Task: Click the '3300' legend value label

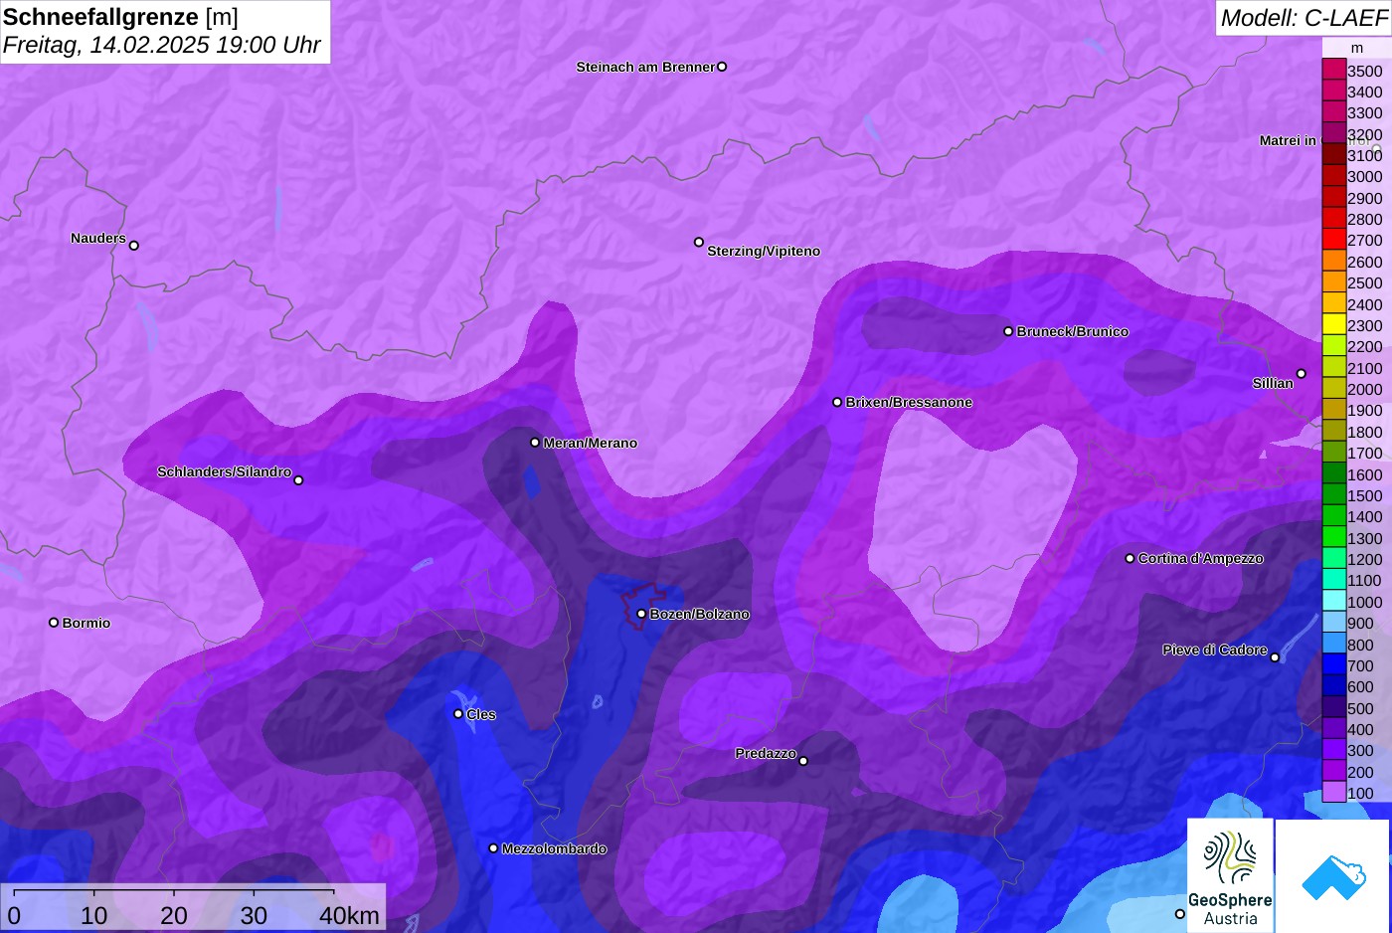Action: tap(1365, 112)
